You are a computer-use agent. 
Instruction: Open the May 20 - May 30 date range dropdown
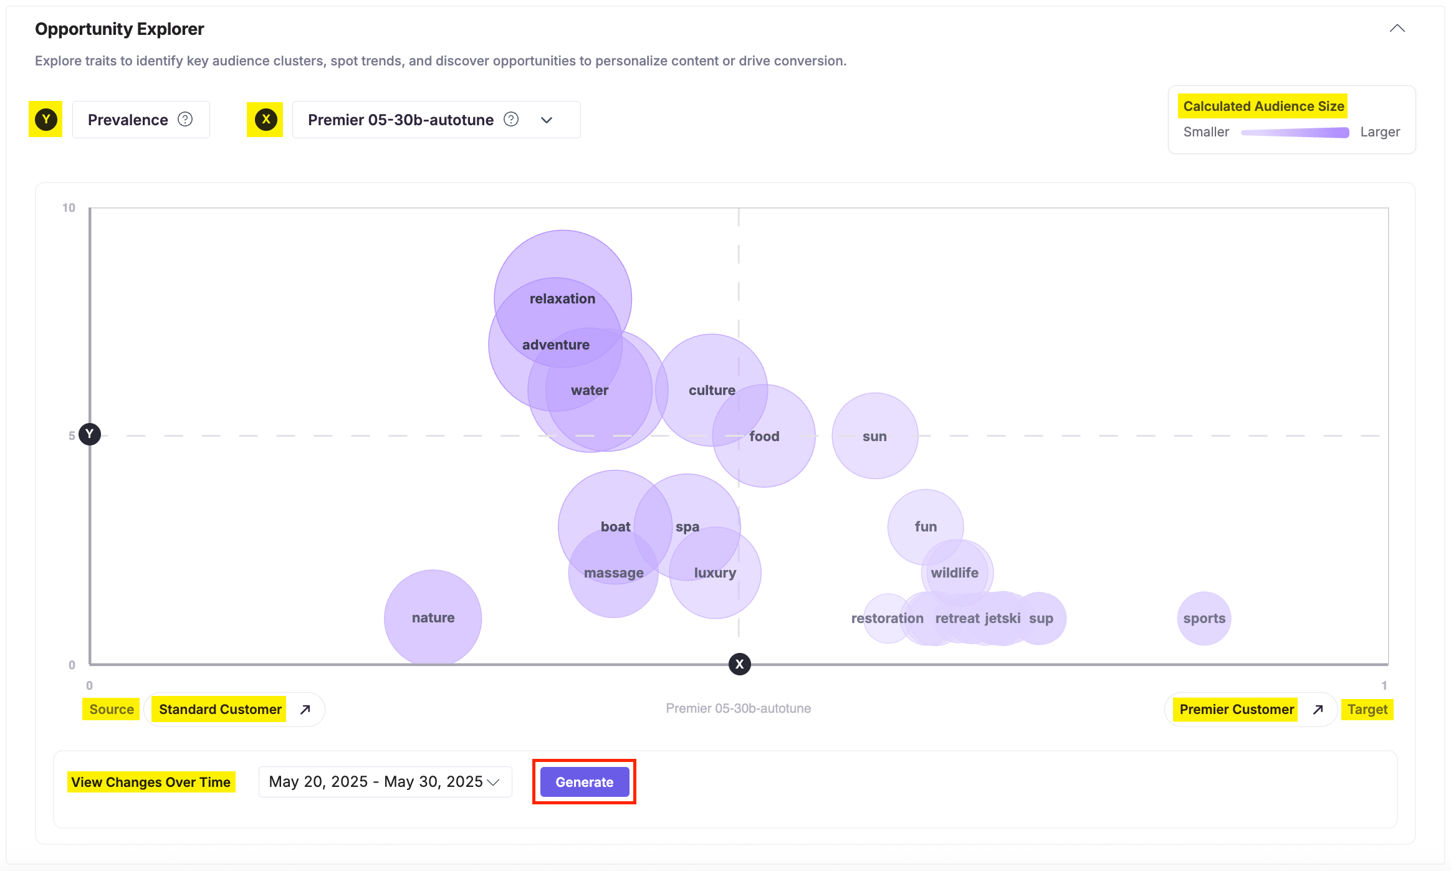tap(385, 781)
